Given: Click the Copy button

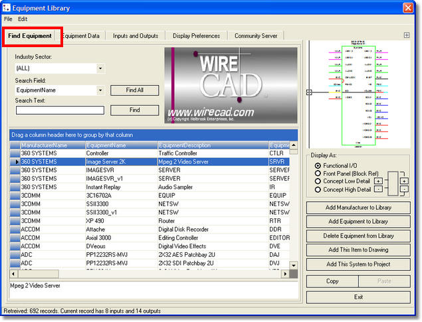Looking at the screenshot, I should (x=332, y=281).
